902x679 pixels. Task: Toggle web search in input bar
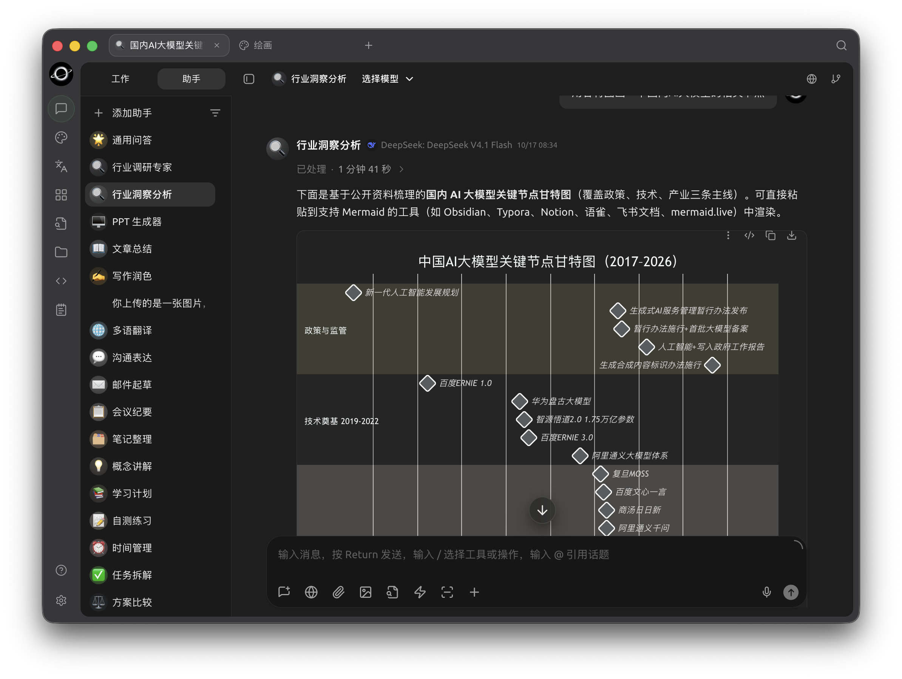point(311,592)
